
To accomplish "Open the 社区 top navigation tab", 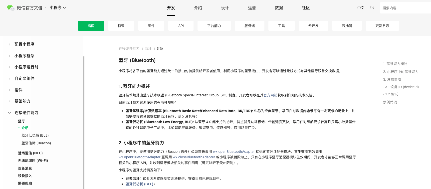I will coord(306,8).
